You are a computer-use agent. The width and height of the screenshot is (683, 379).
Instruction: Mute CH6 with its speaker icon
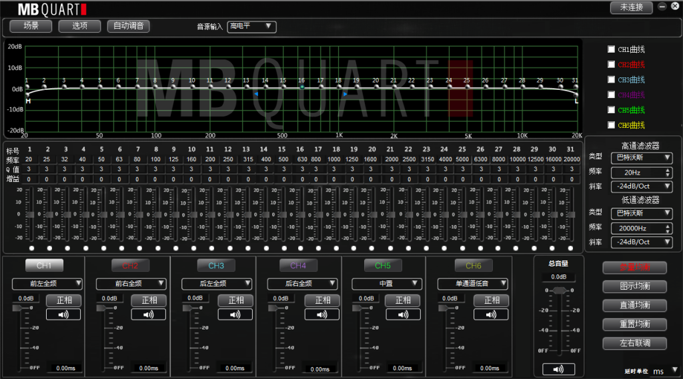490,314
